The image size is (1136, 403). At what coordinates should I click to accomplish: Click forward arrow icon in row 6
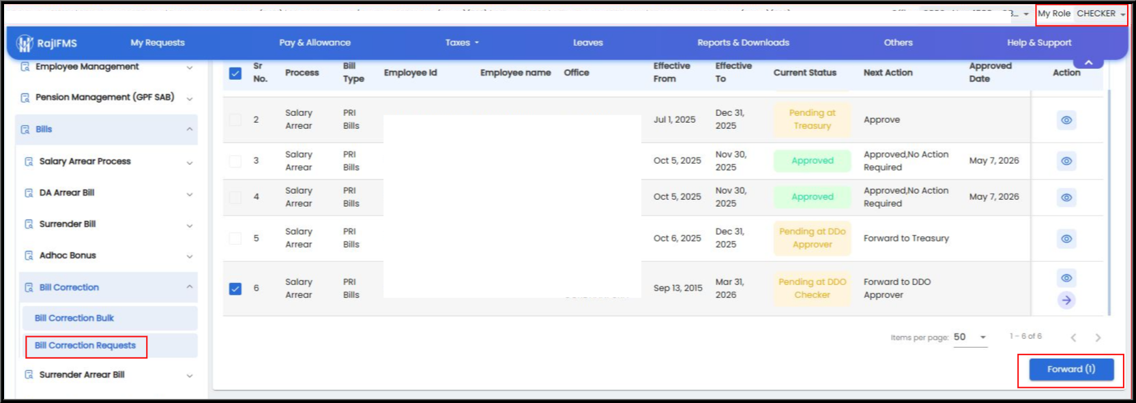tap(1066, 300)
